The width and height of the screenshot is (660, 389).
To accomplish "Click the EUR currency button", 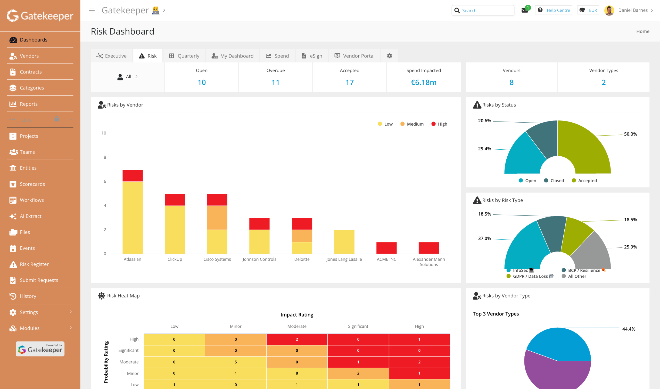I will click(593, 10).
